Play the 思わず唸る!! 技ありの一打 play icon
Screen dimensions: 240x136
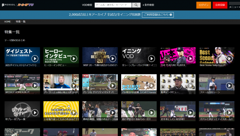pyautogui.click(x=151, y=113)
